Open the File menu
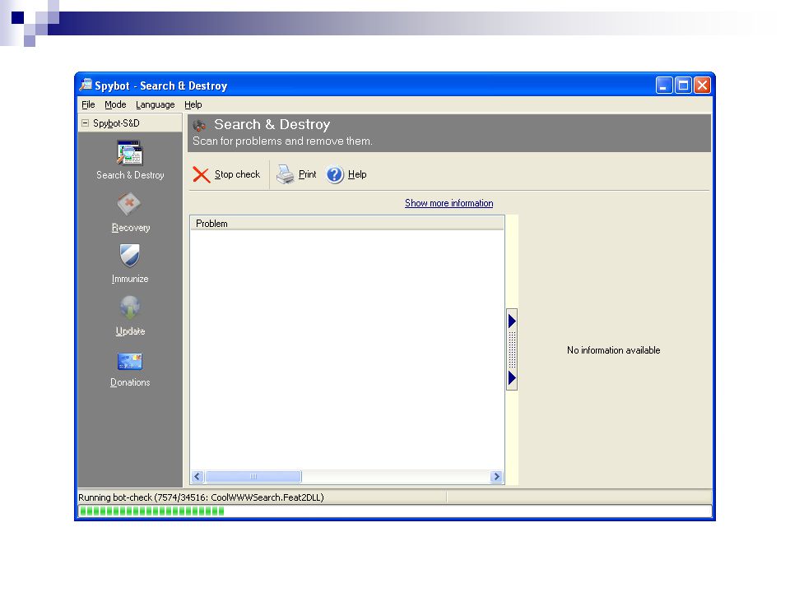 coord(88,104)
